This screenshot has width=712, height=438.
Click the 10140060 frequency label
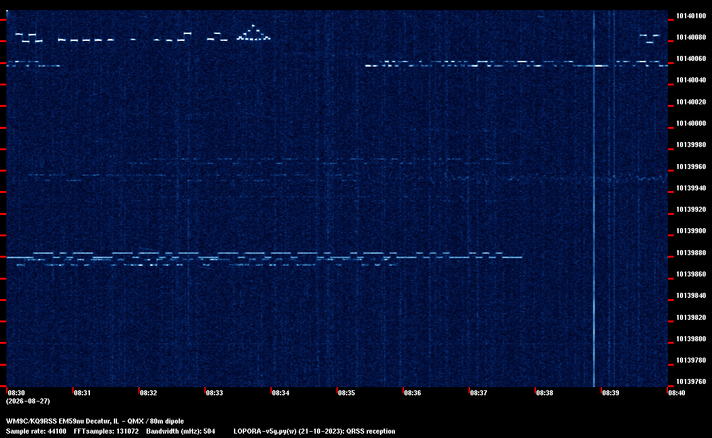pyautogui.click(x=691, y=58)
